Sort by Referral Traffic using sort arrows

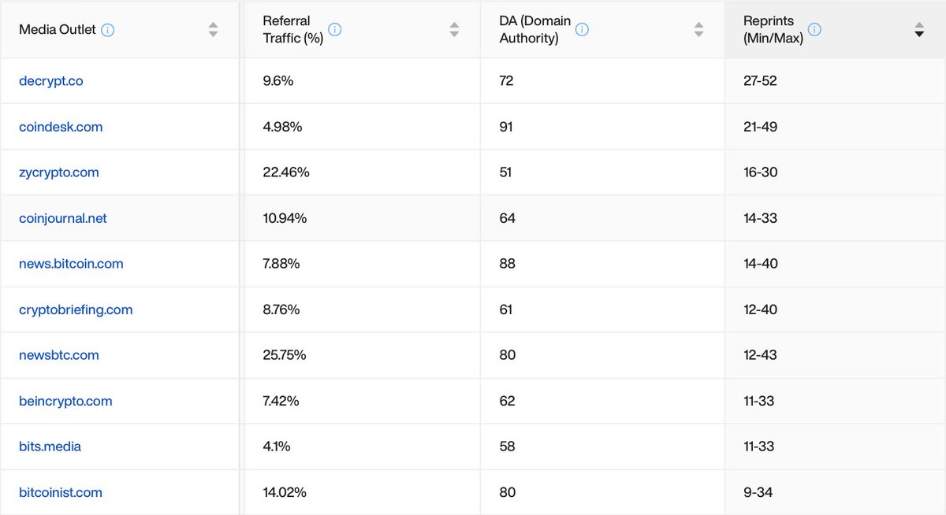pos(454,30)
